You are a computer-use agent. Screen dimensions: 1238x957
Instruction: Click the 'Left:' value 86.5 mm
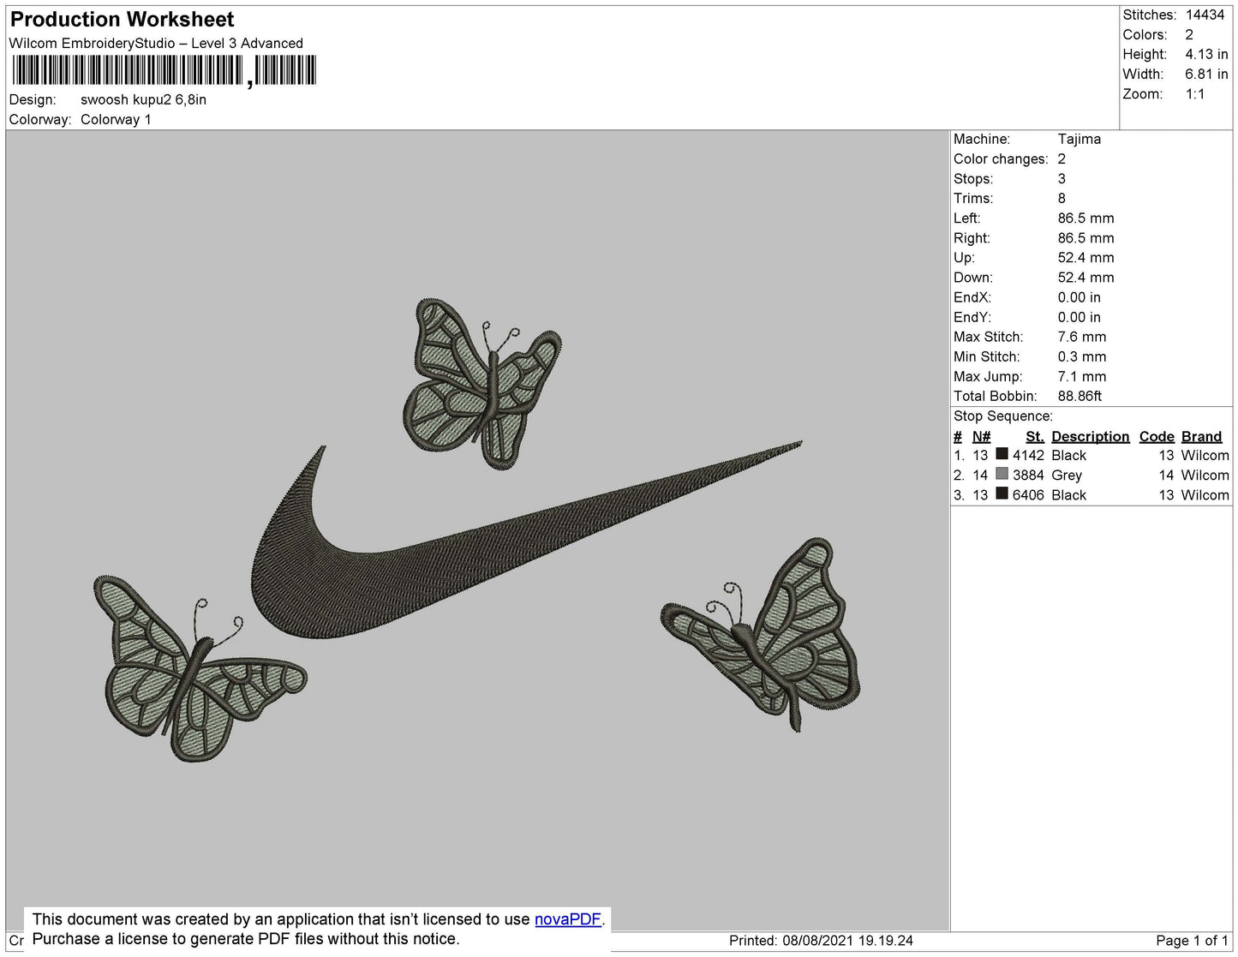tap(1085, 218)
